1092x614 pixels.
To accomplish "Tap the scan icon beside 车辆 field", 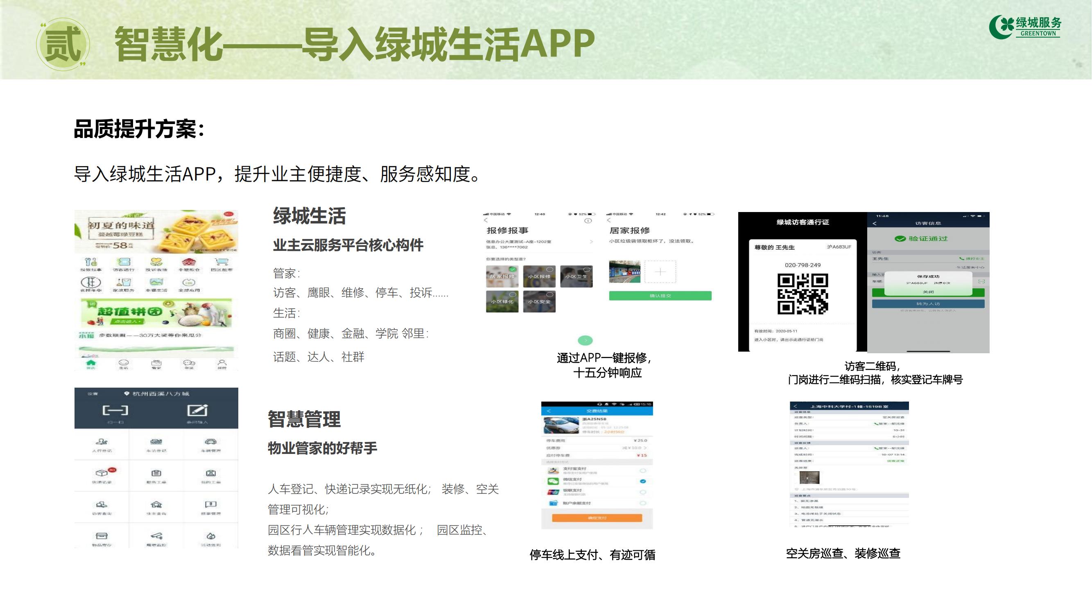I will 981,281.
